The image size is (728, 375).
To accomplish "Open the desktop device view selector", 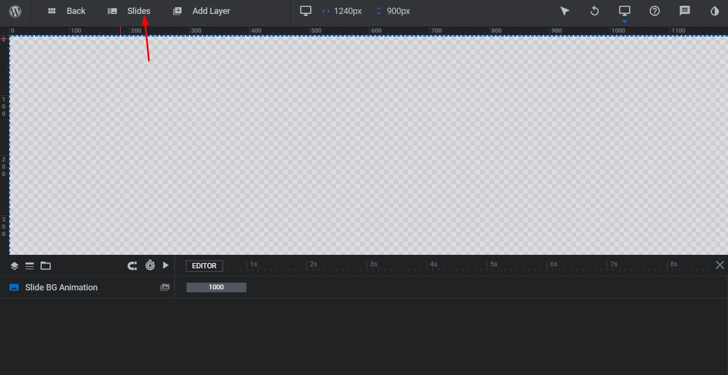I will 625,11.
